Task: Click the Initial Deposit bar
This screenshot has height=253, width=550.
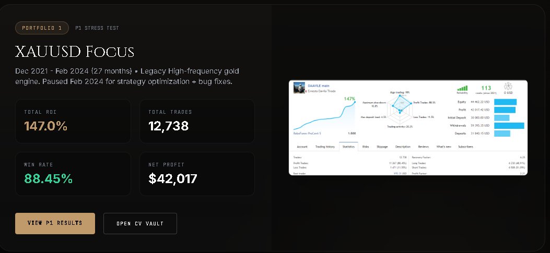Action: pos(501,118)
